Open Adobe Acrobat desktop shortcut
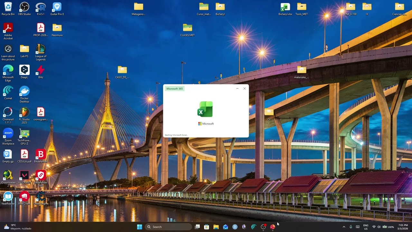412x232 pixels. (x=8, y=31)
